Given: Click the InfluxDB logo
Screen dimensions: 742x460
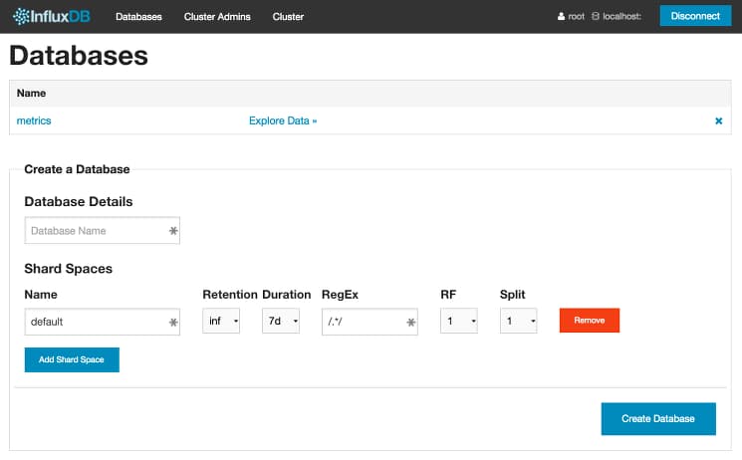Looking at the screenshot, I should [51, 17].
